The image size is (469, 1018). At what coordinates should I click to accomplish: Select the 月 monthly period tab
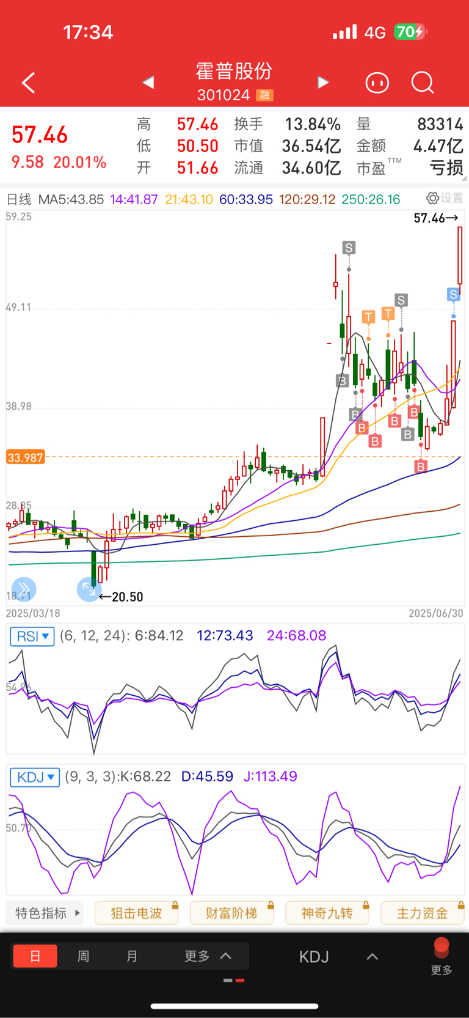coord(132,956)
